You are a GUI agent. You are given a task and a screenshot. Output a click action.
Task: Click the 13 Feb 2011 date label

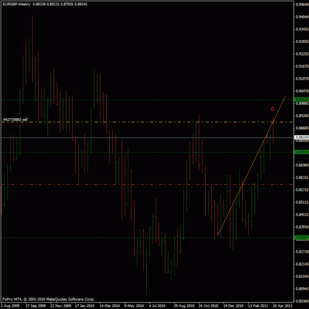coord(258,306)
